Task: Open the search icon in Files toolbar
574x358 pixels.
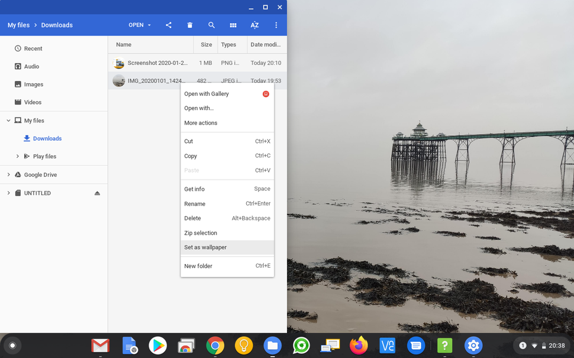Action: point(211,25)
